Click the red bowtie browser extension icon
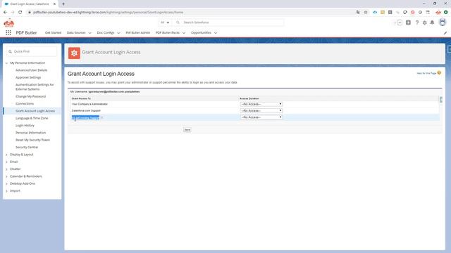 coord(438,13)
